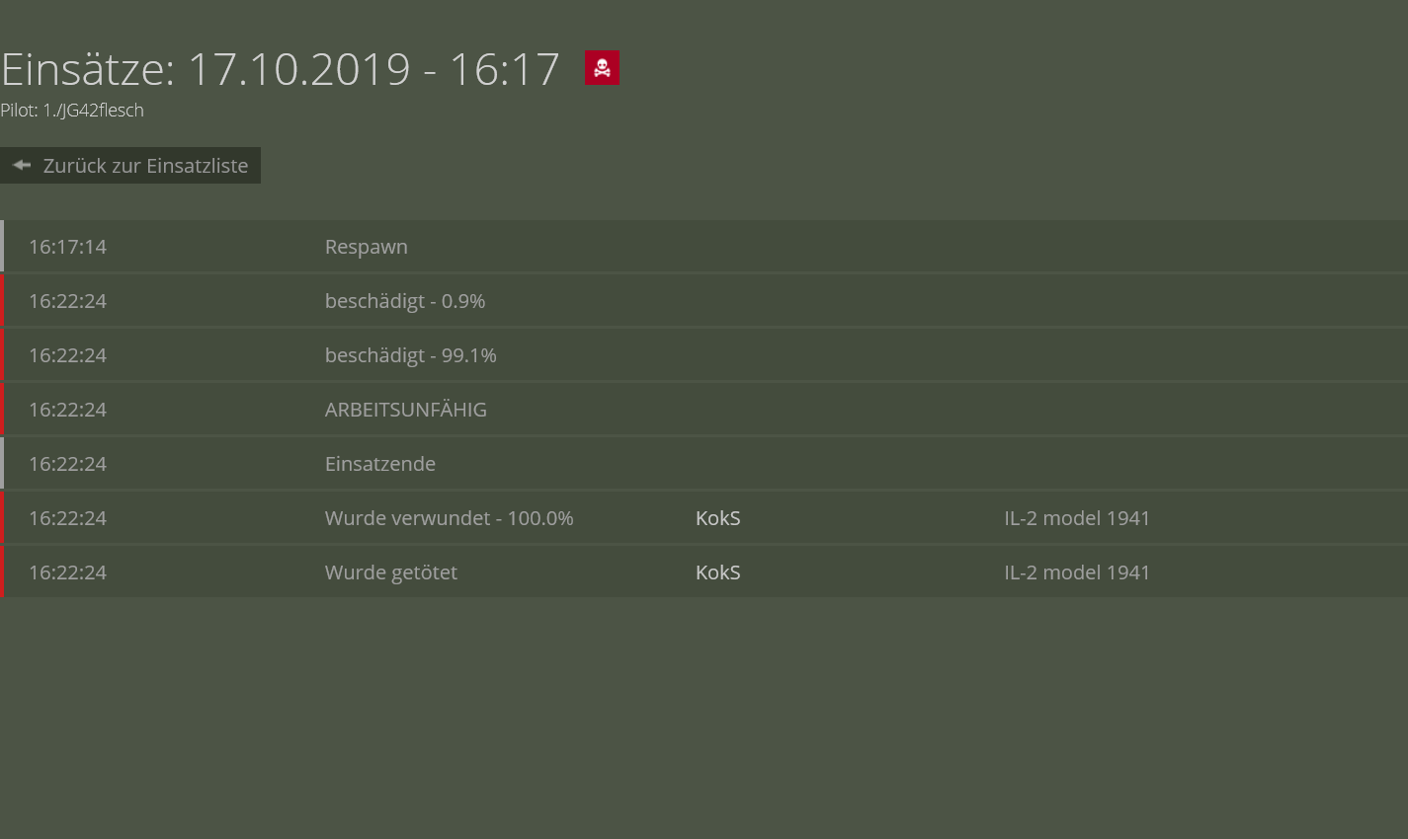Screen dimensions: 1408x839
Task: Click the pilot name 1./JG42flesch
Action: pos(93,111)
